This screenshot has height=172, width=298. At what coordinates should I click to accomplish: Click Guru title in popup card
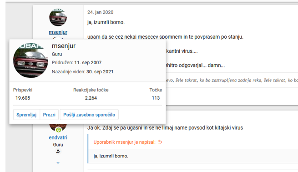[57, 54]
